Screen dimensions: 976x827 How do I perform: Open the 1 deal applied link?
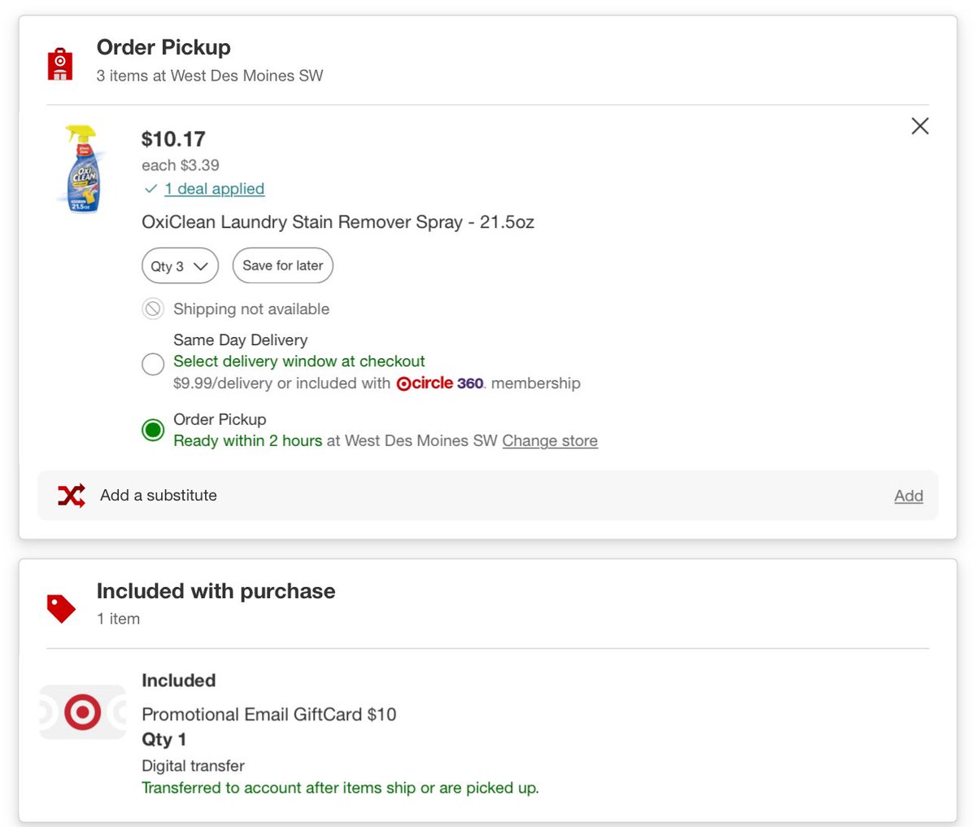[215, 189]
